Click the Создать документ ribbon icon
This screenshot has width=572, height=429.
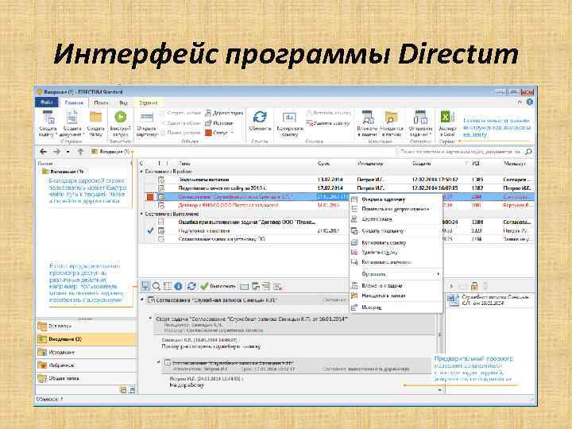pos(71,118)
